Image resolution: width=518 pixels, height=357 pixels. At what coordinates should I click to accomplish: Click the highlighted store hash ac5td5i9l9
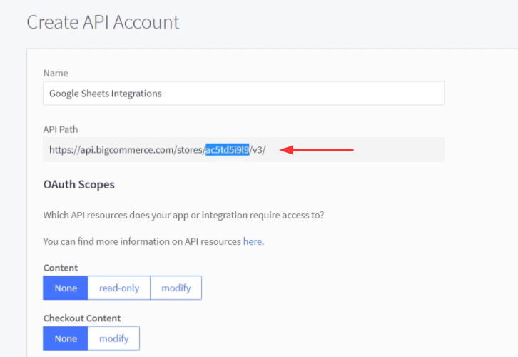click(228, 150)
